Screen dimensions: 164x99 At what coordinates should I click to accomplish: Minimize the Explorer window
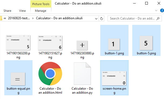(134, 3)
